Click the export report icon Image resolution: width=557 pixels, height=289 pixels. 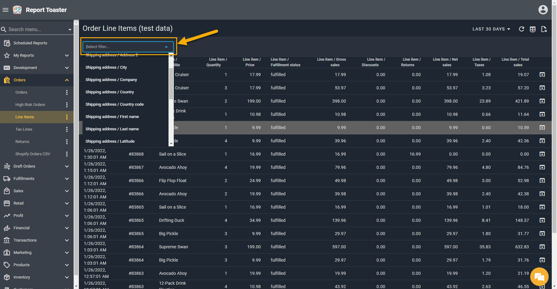click(x=544, y=29)
